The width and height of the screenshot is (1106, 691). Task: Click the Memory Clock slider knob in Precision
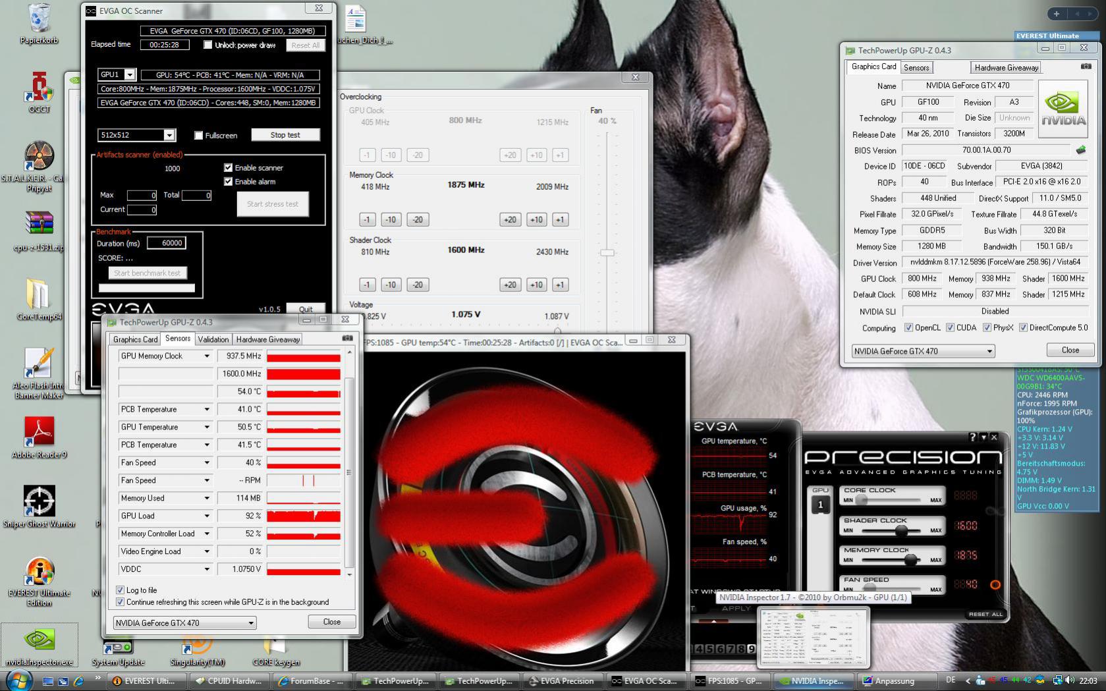(x=912, y=560)
